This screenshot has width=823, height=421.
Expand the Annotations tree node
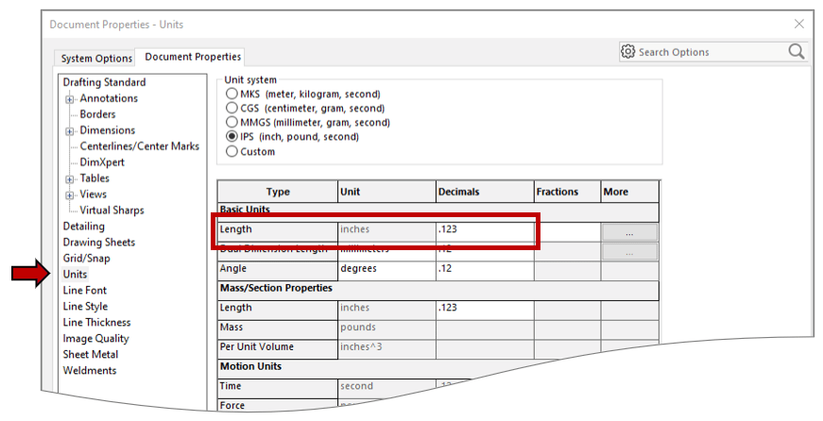point(70,99)
